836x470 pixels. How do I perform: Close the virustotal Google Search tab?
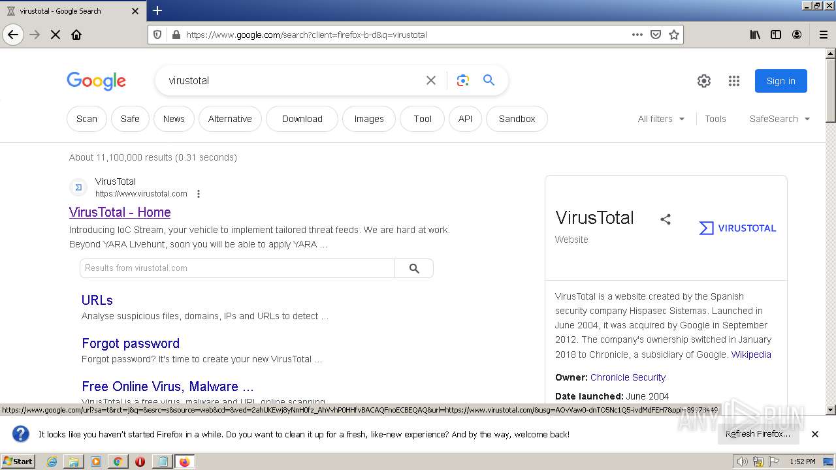pos(135,11)
